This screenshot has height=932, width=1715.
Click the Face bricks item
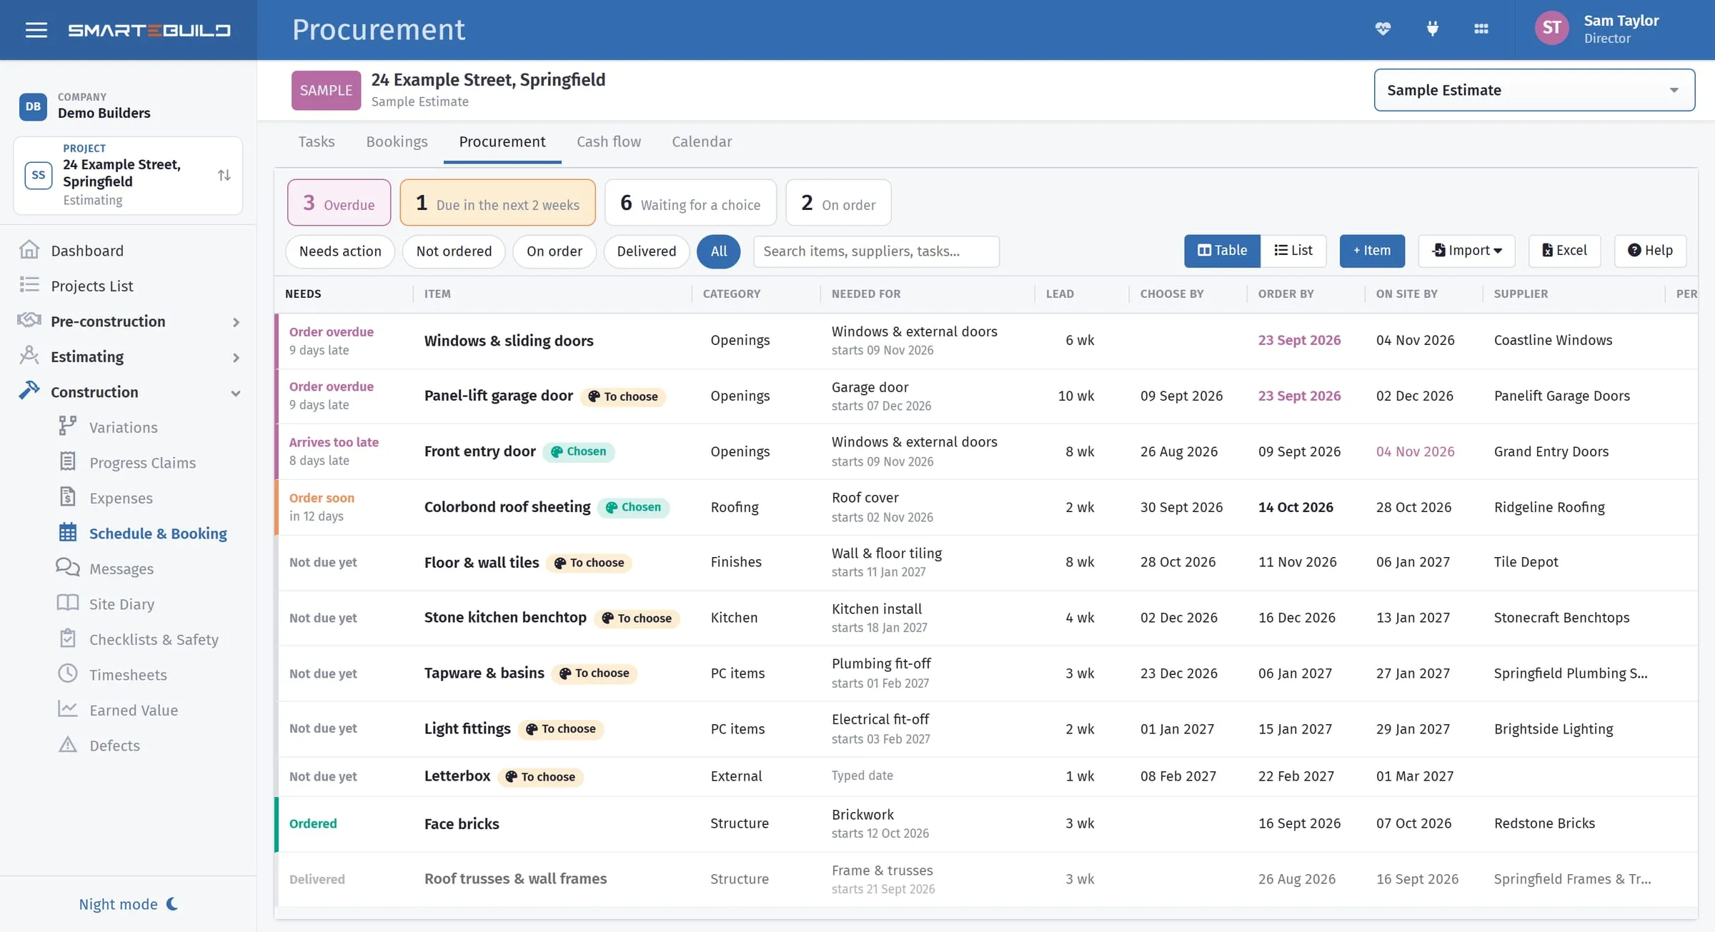[x=462, y=824]
